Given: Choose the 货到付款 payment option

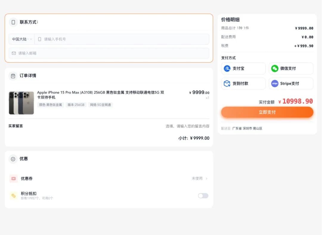Looking at the screenshot, I should tap(243, 84).
